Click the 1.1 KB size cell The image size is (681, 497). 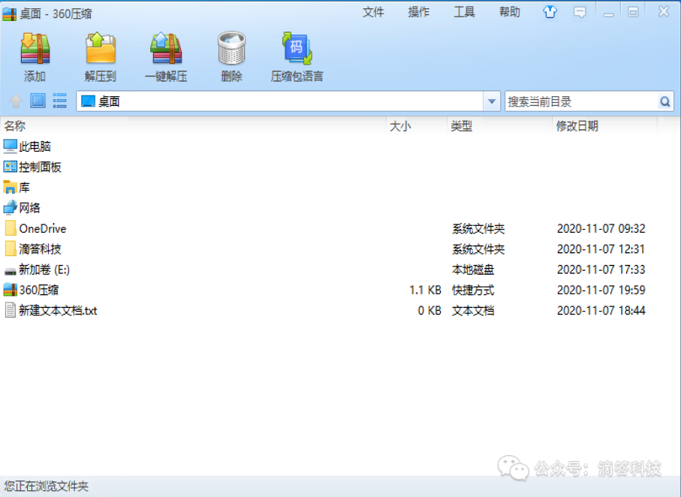pos(425,290)
